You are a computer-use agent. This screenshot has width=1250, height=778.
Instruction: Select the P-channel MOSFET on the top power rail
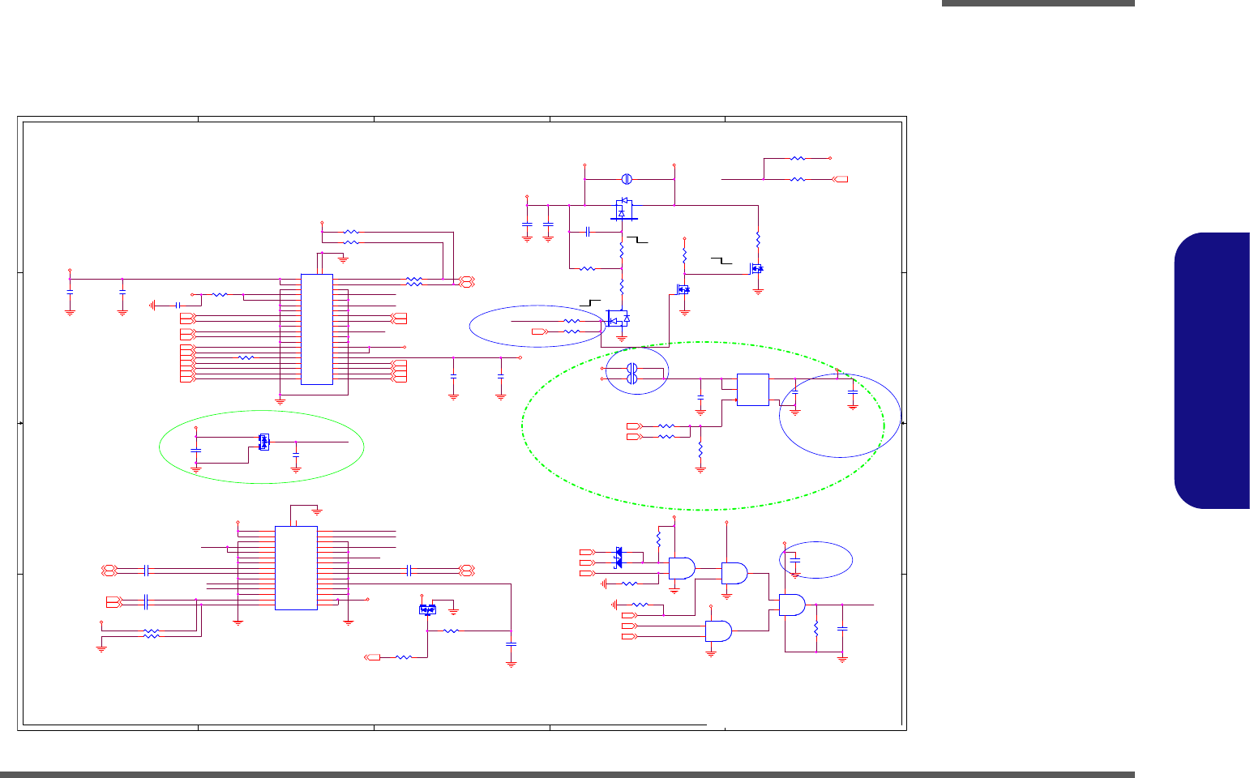tap(623, 209)
